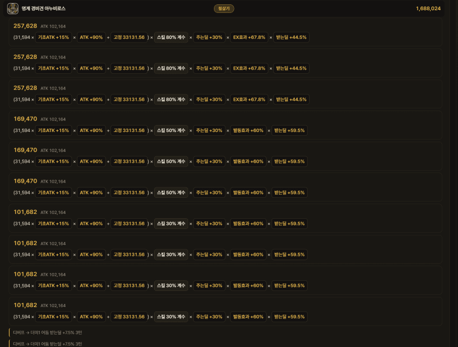Select the 스킬 50% 계수 chip in fourth row
458x347 pixels.
[x=171, y=130]
